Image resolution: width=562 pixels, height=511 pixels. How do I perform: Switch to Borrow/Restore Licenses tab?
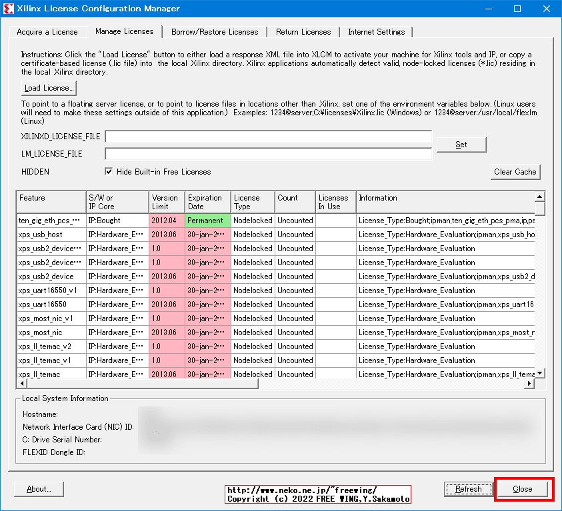coord(215,32)
